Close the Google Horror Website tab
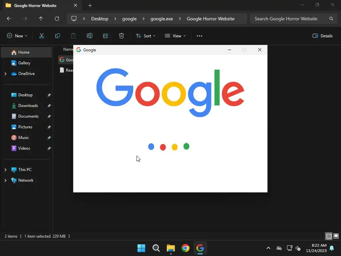The height and width of the screenshot is (256, 341). click(x=76, y=5)
